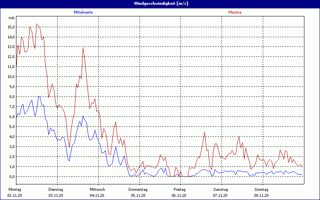This screenshot has width=320, height=200.
Task: Click the 6,0 y-axis value
Action: click(12, 116)
